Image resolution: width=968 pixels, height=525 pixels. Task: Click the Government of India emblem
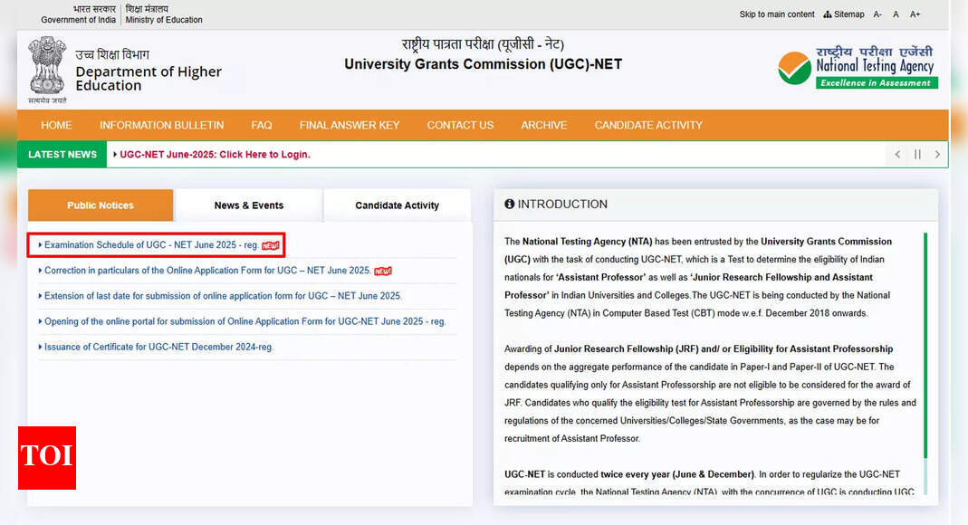(46, 67)
